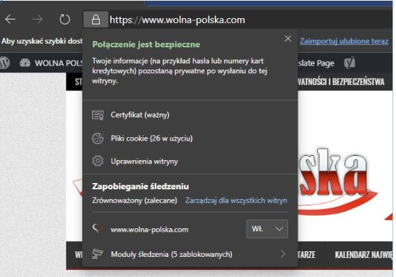Open 'Zaimportuj ulubione teraz' link

tap(344, 41)
